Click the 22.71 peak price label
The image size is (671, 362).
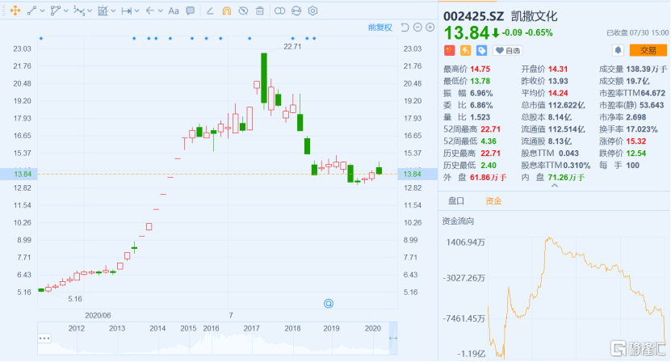(292, 46)
